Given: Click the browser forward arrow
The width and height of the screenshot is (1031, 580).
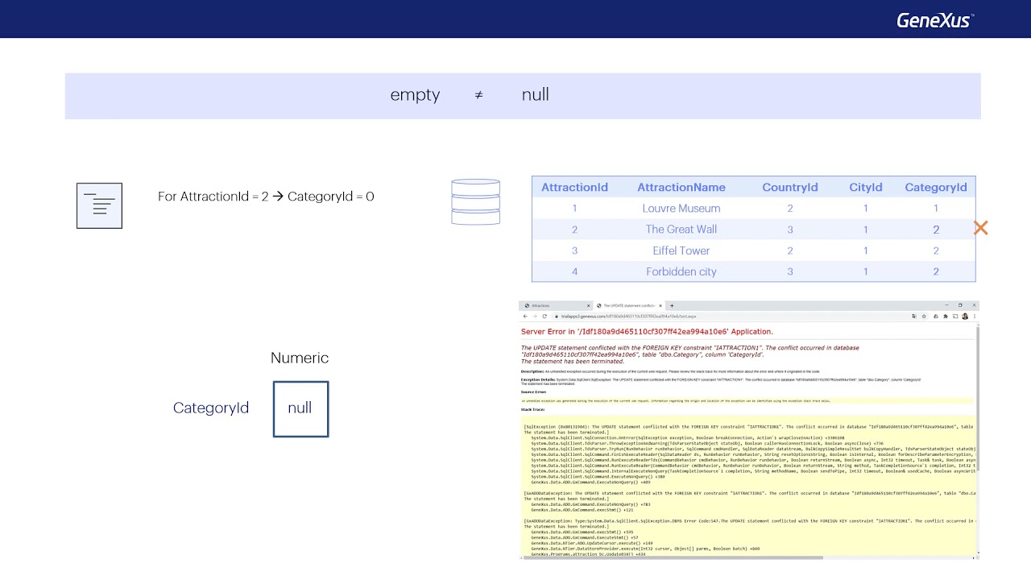Looking at the screenshot, I should (x=535, y=316).
